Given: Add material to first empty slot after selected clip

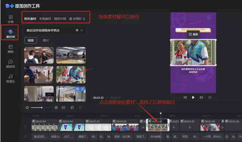Looking at the screenshot, I should coord(174,128).
